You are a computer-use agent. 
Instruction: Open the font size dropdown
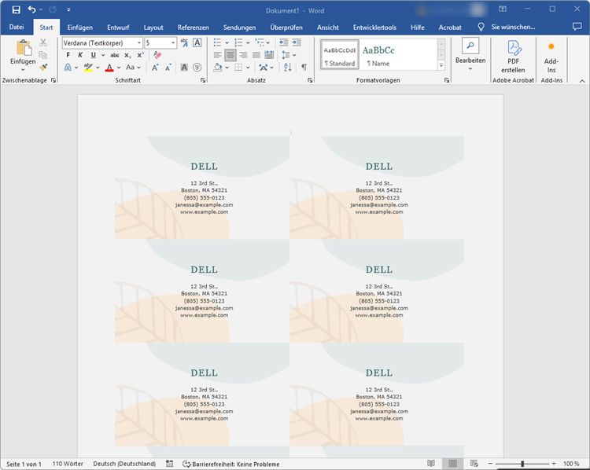[x=172, y=42]
